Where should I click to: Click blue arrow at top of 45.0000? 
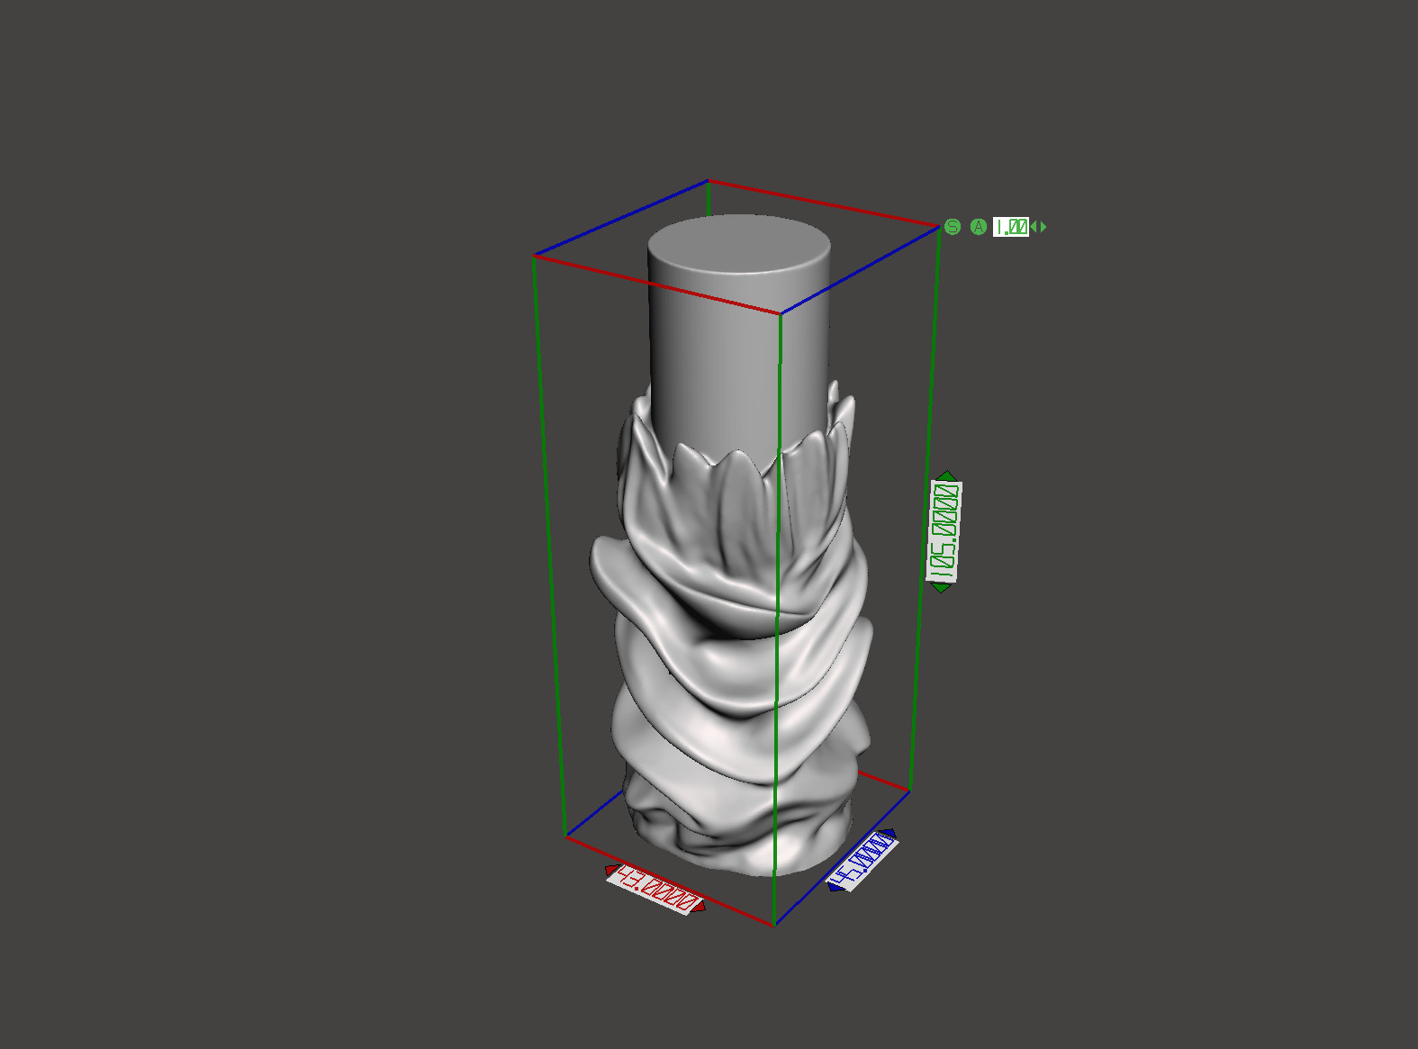point(890,835)
